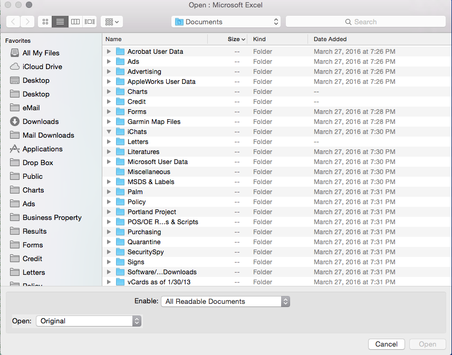Expand the Microsoft User Data folder
Screen dimensions: 452x355
click(x=109, y=162)
